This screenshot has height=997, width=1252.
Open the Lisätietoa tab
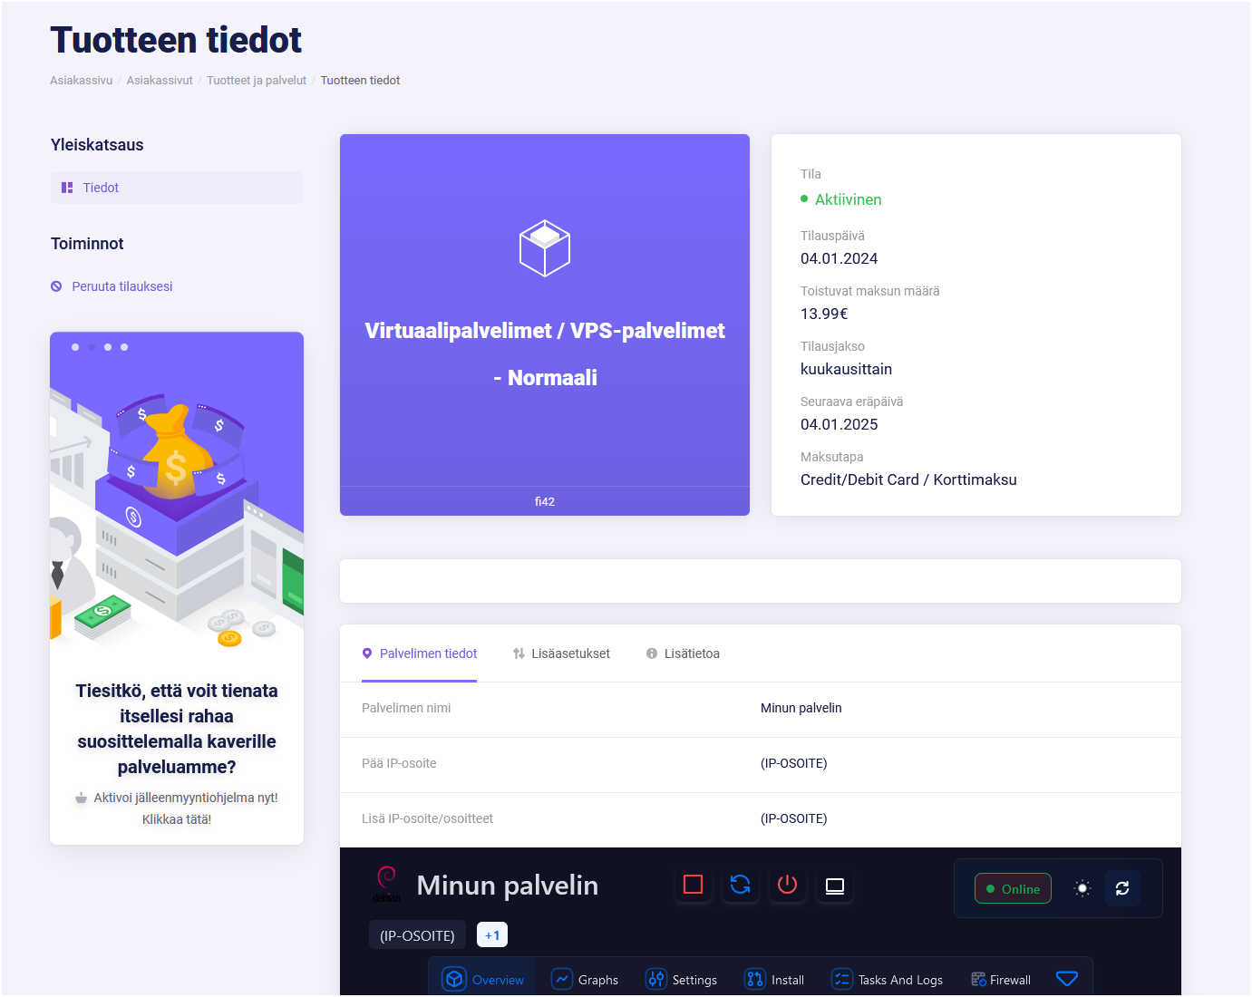[x=683, y=653]
